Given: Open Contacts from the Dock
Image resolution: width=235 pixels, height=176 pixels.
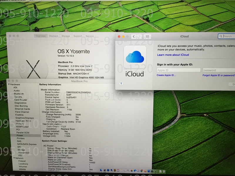Looking at the screenshot, I should [x=115, y=170].
